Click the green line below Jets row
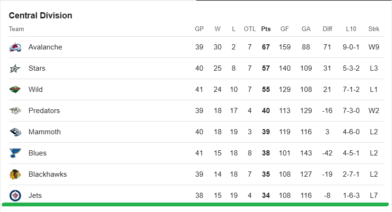Viewport: 392px width, 212px height. click(195, 204)
